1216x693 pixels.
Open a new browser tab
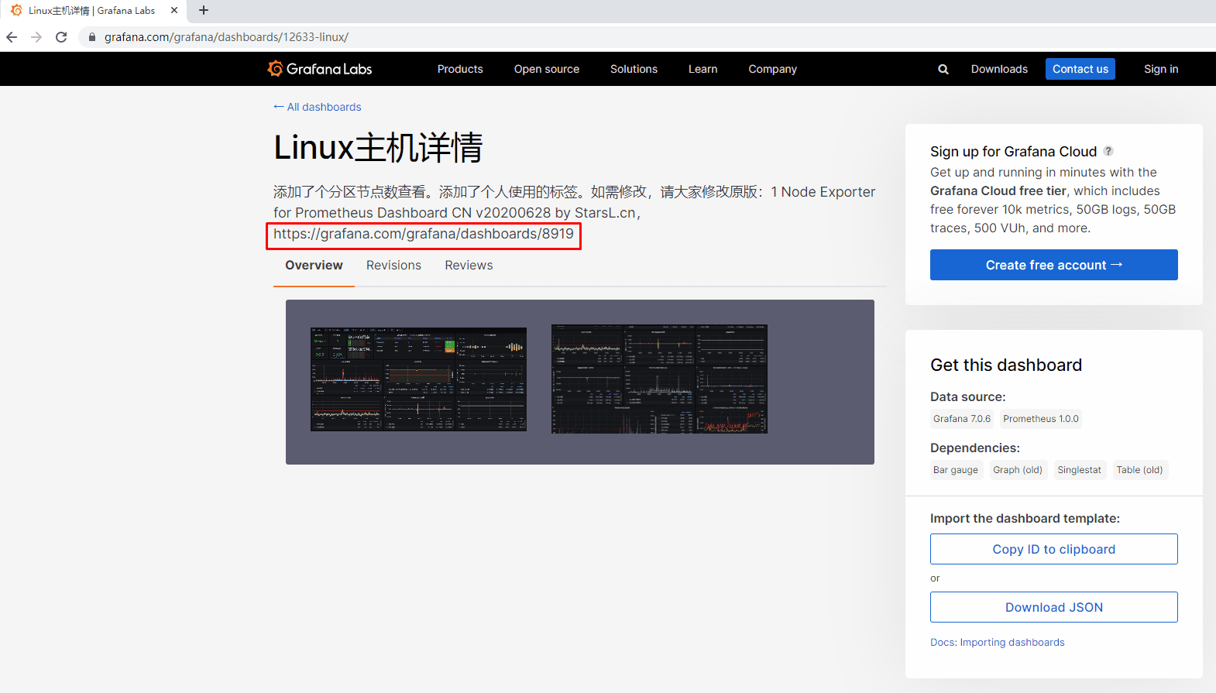204,10
